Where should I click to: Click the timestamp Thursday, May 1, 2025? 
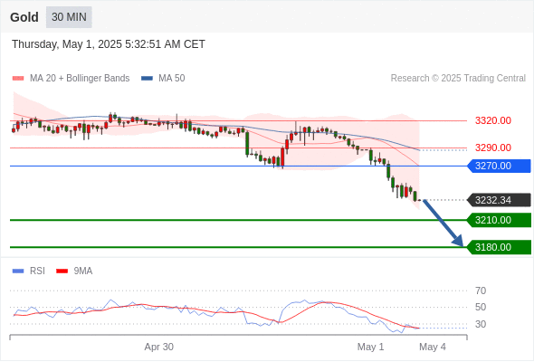click(x=109, y=44)
